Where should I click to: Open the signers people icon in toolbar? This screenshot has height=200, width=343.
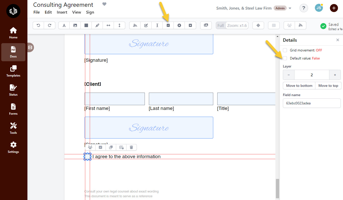(289, 25)
